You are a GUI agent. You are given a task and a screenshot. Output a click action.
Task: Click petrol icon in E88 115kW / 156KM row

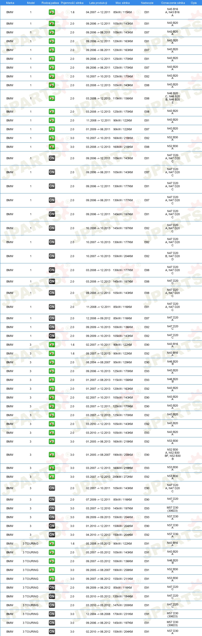52,98
